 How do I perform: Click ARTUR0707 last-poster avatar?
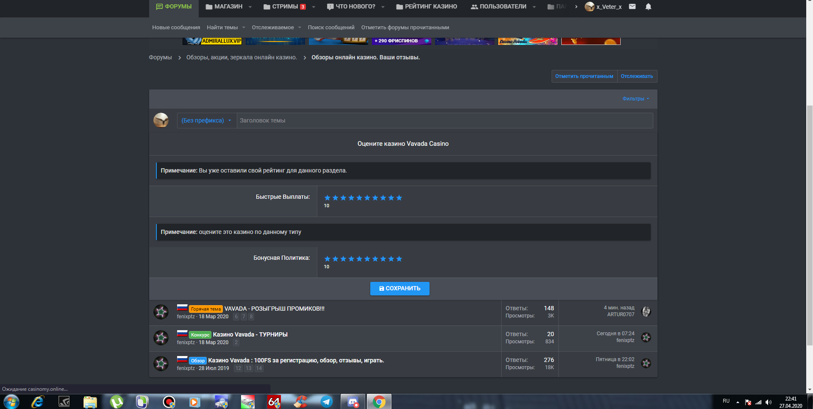point(646,312)
